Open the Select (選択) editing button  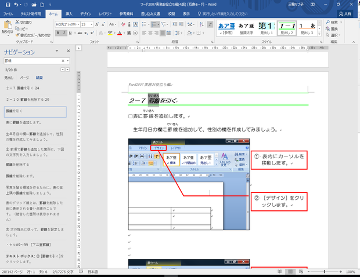(333, 35)
